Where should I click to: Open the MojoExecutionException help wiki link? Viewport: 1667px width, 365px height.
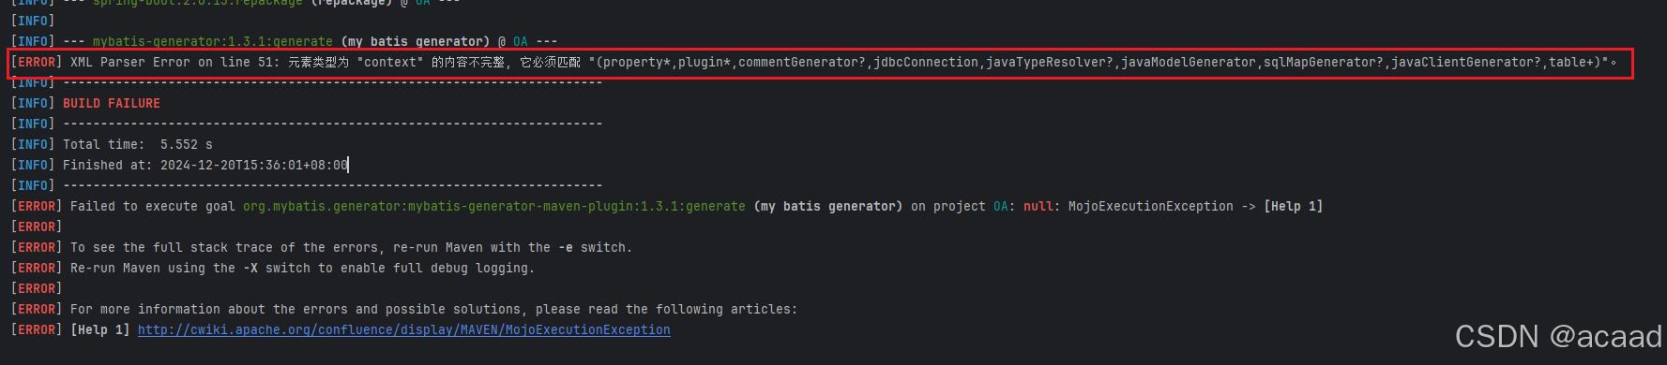[403, 329]
